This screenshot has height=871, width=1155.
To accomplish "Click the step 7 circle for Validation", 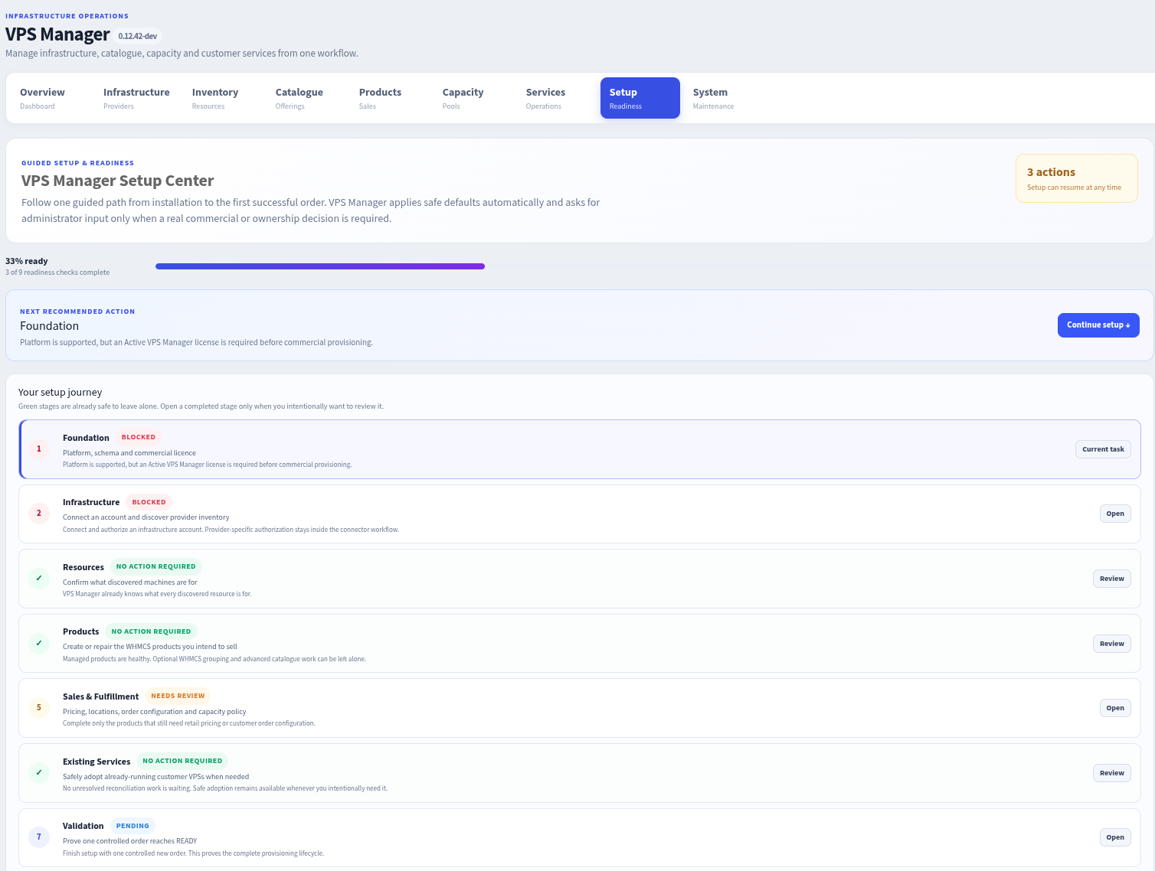I will point(39,837).
